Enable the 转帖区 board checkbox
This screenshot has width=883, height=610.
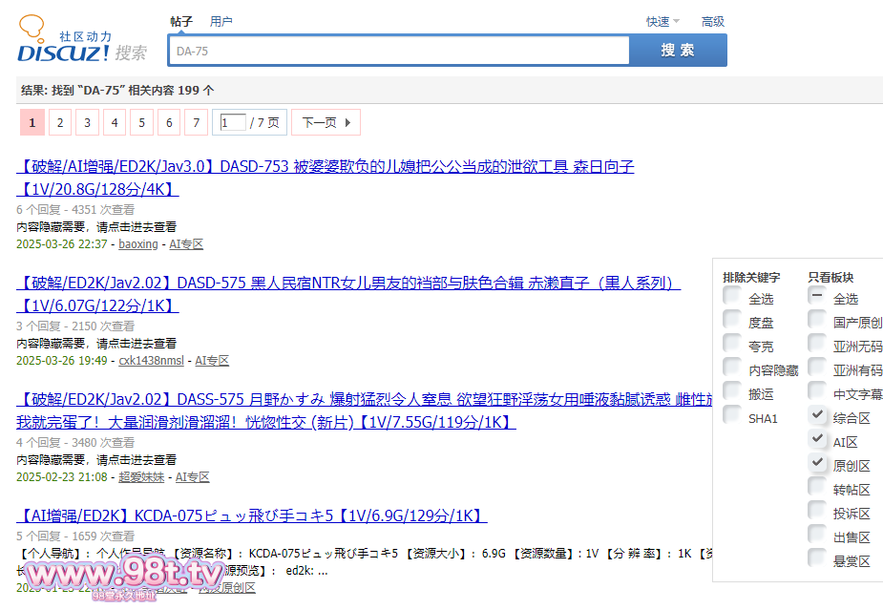(817, 488)
